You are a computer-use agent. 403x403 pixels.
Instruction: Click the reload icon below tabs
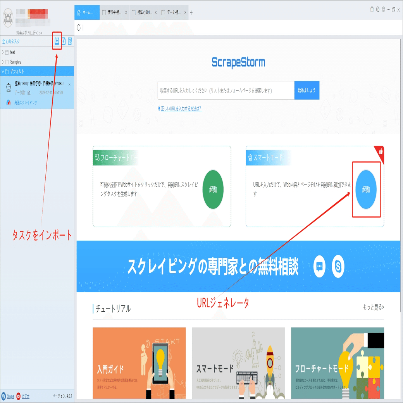tap(79, 28)
